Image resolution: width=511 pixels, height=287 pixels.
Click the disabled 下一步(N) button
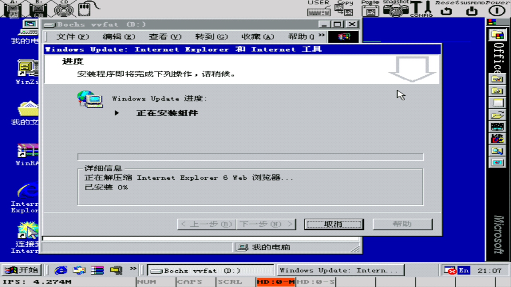(266, 224)
